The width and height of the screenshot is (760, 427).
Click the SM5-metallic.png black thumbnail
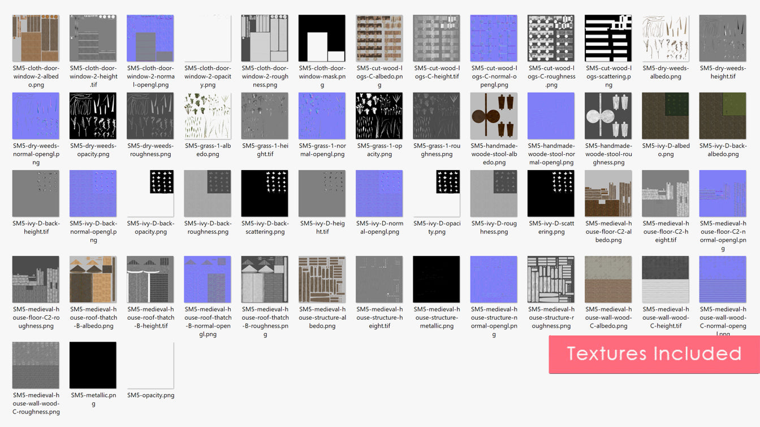(93, 365)
